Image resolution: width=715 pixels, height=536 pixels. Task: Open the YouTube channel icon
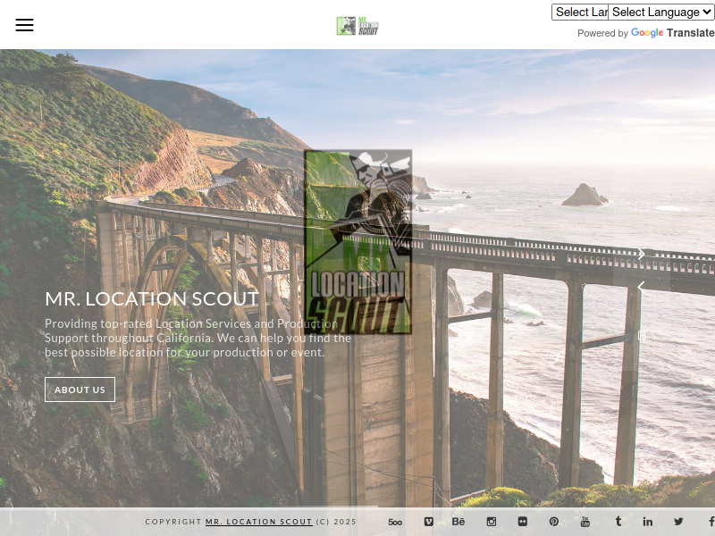click(x=585, y=522)
